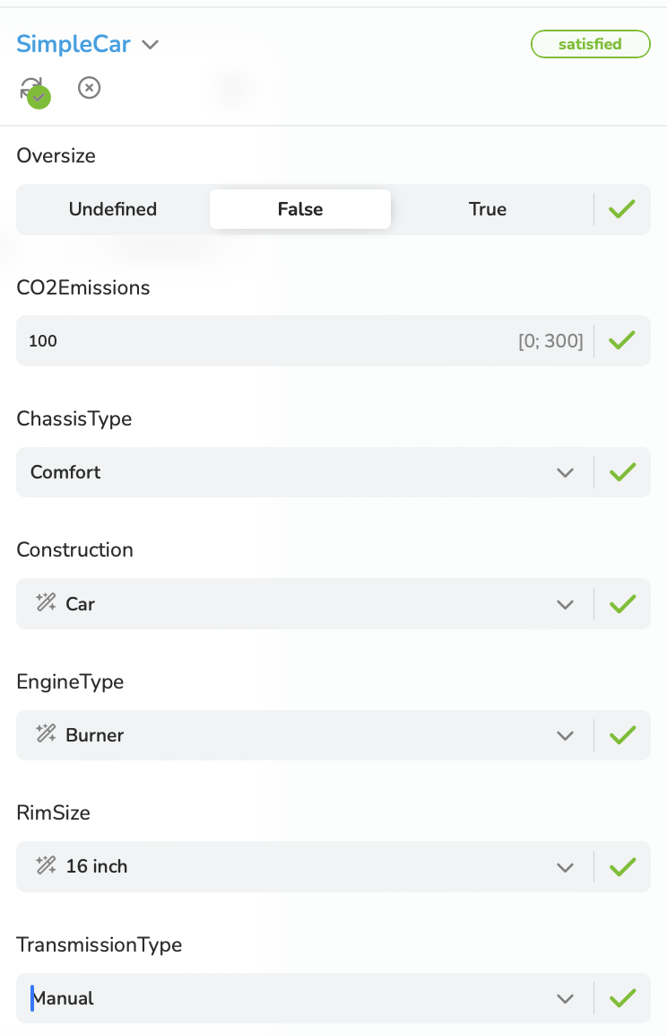Viewport: 667px width, 1036px height.
Task: Open the RimSize dropdown chevron
Action: (565, 867)
